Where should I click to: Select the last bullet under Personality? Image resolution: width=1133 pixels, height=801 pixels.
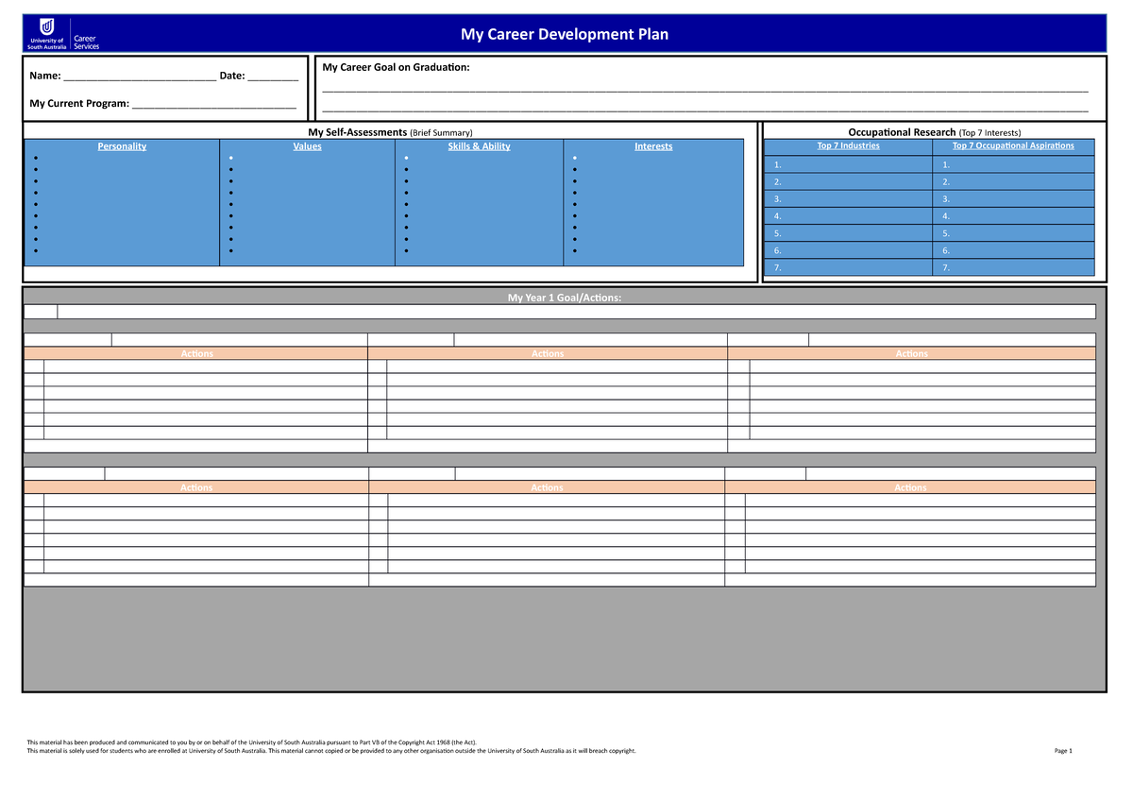click(x=37, y=252)
